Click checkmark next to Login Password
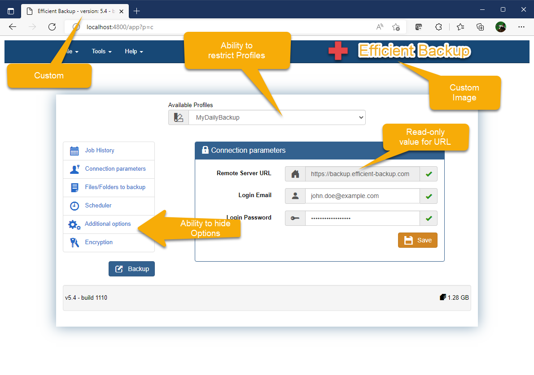 429,218
